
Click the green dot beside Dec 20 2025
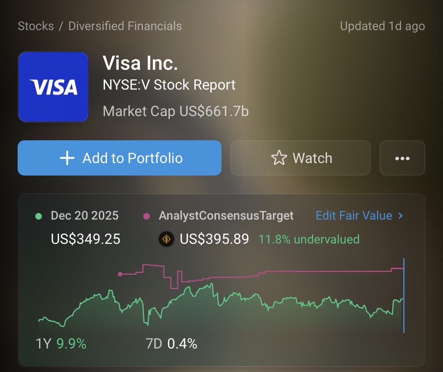[x=39, y=216]
